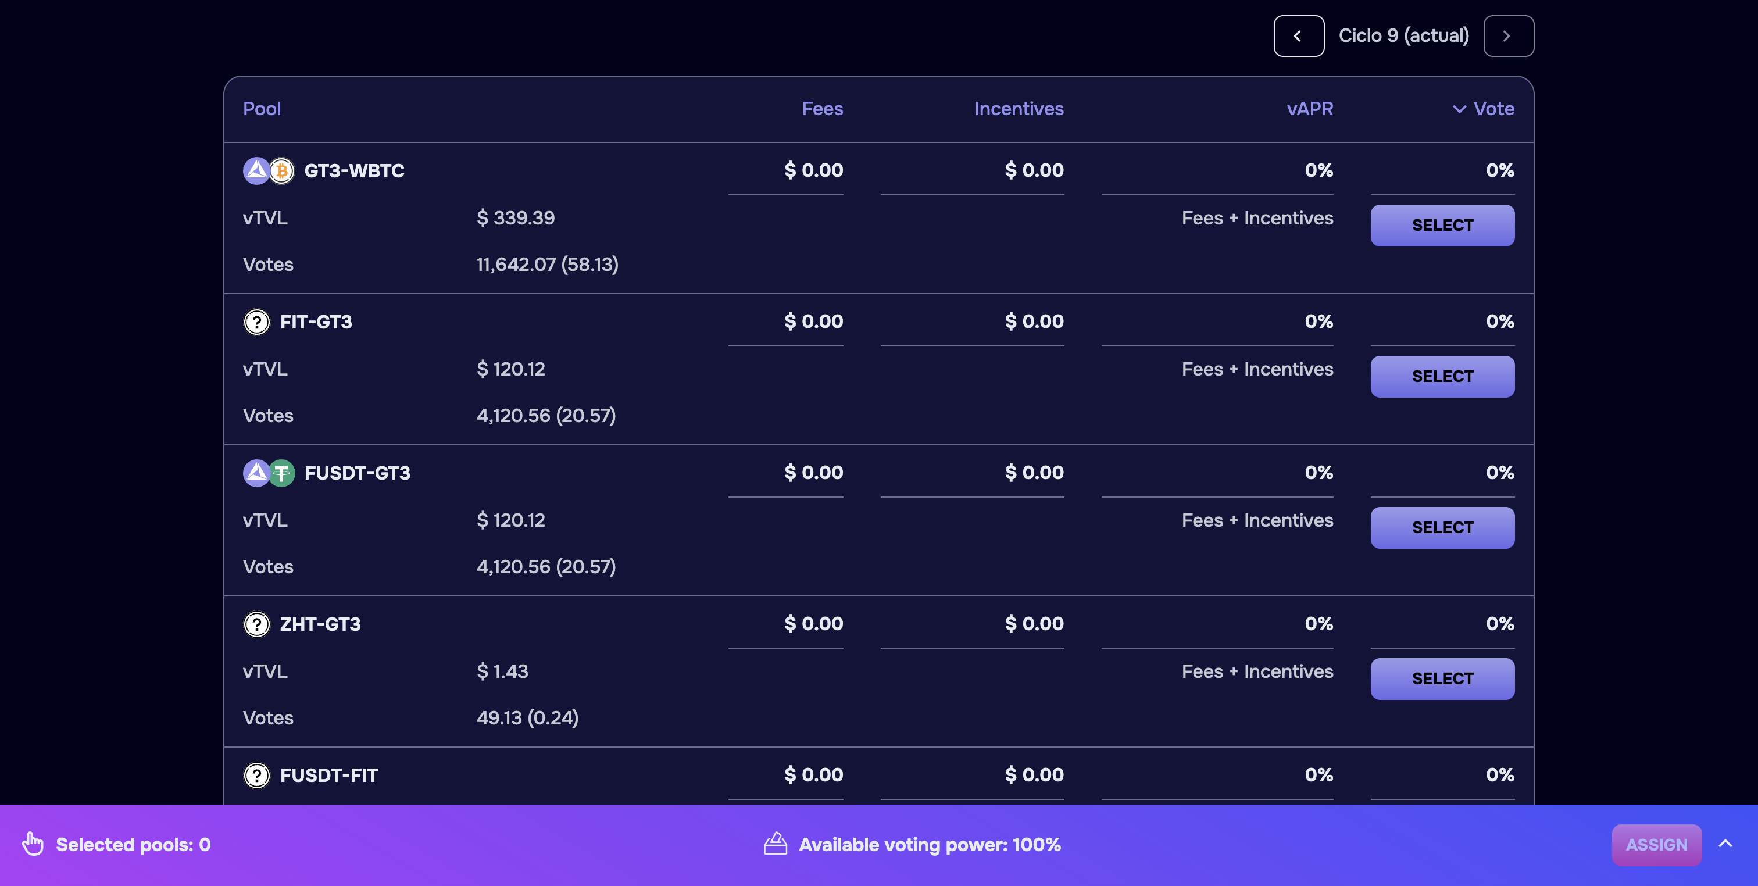Click the $ 1.43 vTVL value
Image resolution: width=1758 pixels, height=886 pixels.
(x=502, y=671)
